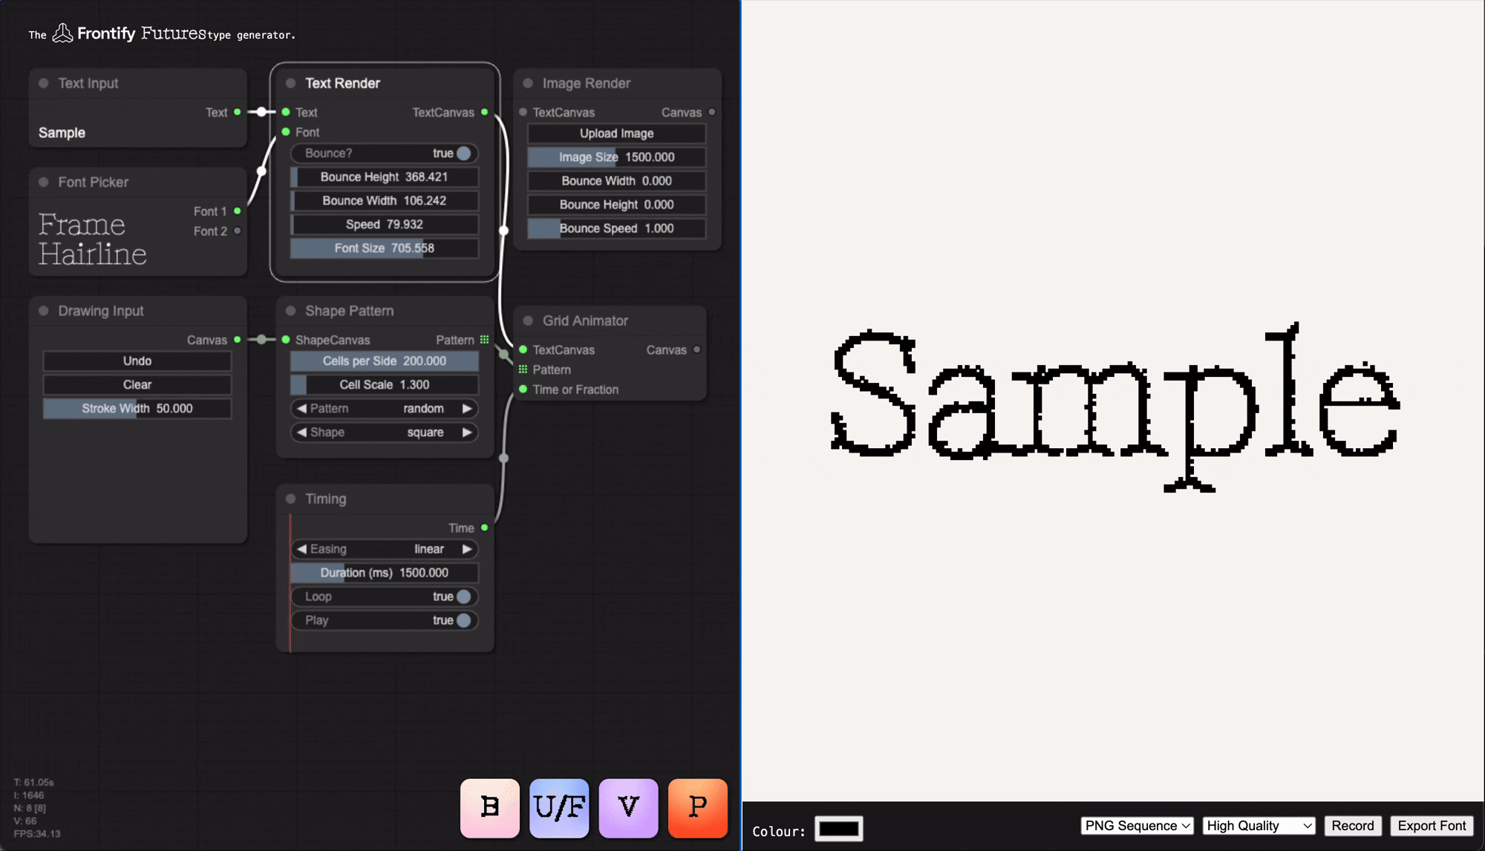Click the pink B preset icon
1485x851 pixels.
(489, 808)
